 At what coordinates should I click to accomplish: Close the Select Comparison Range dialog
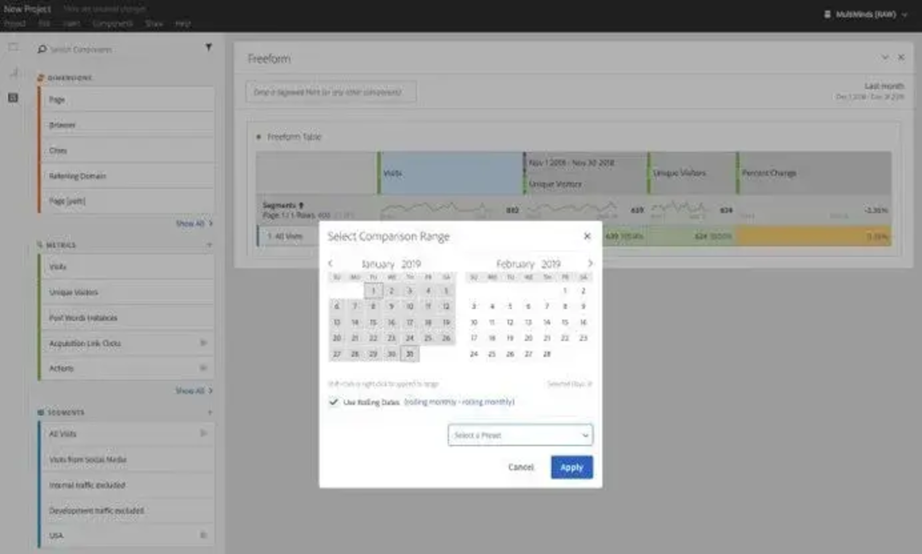click(587, 236)
